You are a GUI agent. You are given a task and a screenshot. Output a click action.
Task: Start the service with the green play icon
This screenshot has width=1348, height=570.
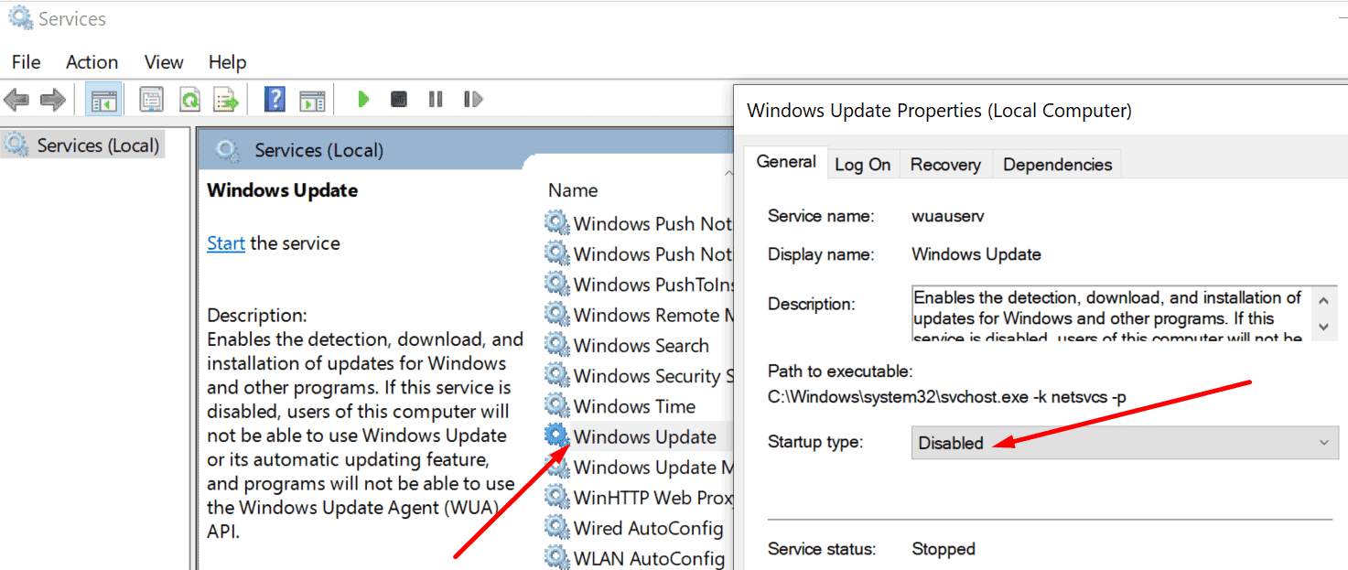pyautogui.click(x=363, y=99)
